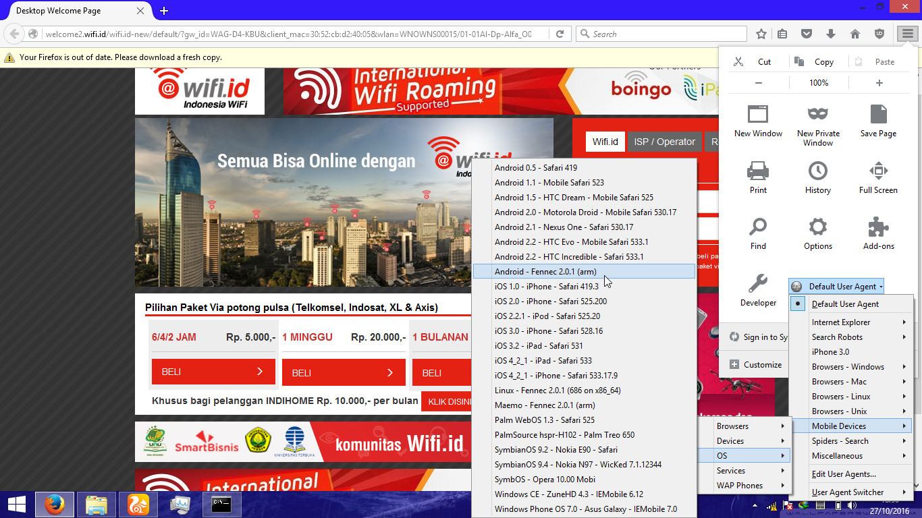Zoom out with the minus button
The image size is (922, 518).
(x=759, y=83)
